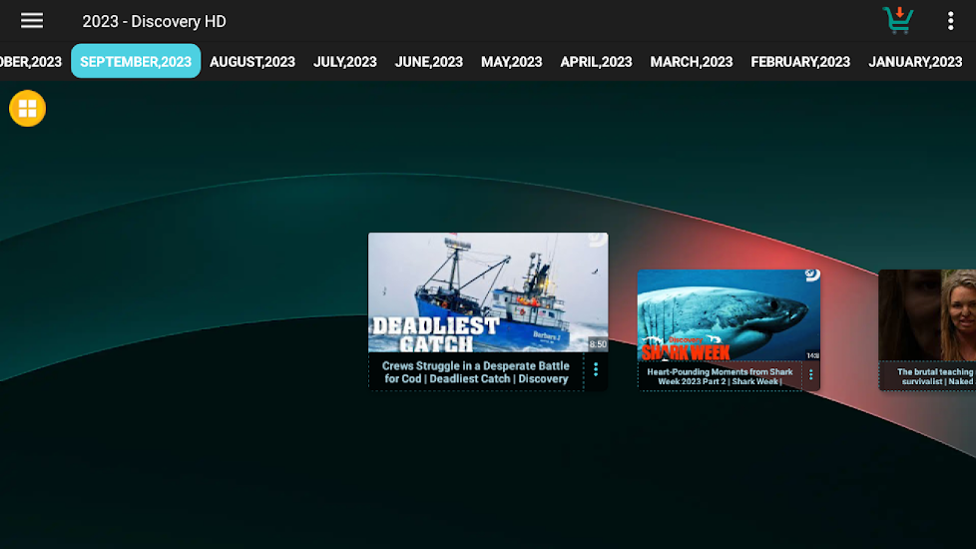Select the JUNE,2023 tab
Image resolution: width=976 pixels, height=549 pixels.
tap(429, 61)
